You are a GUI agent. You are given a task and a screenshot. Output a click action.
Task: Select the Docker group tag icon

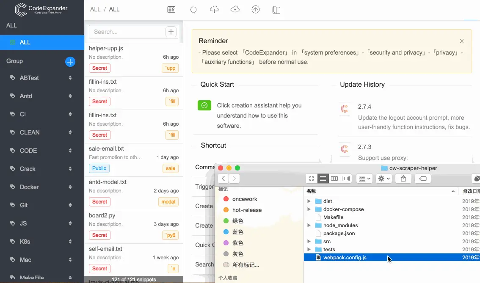point(13,187)
